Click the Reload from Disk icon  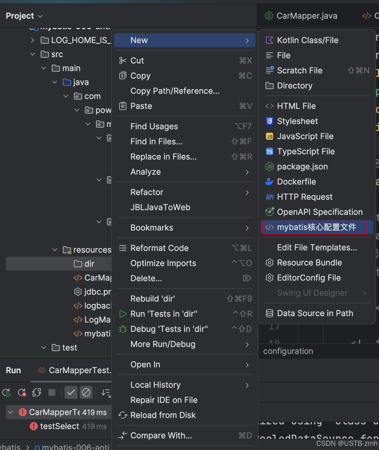click(123, 415)
